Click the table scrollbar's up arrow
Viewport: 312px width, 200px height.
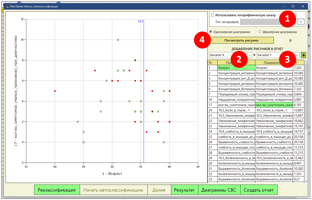[306, 62]
